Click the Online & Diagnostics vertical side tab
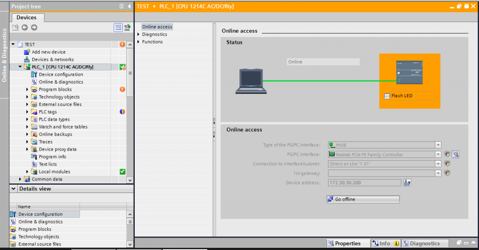This screenshot has width=479, height=250. [4, 55]
